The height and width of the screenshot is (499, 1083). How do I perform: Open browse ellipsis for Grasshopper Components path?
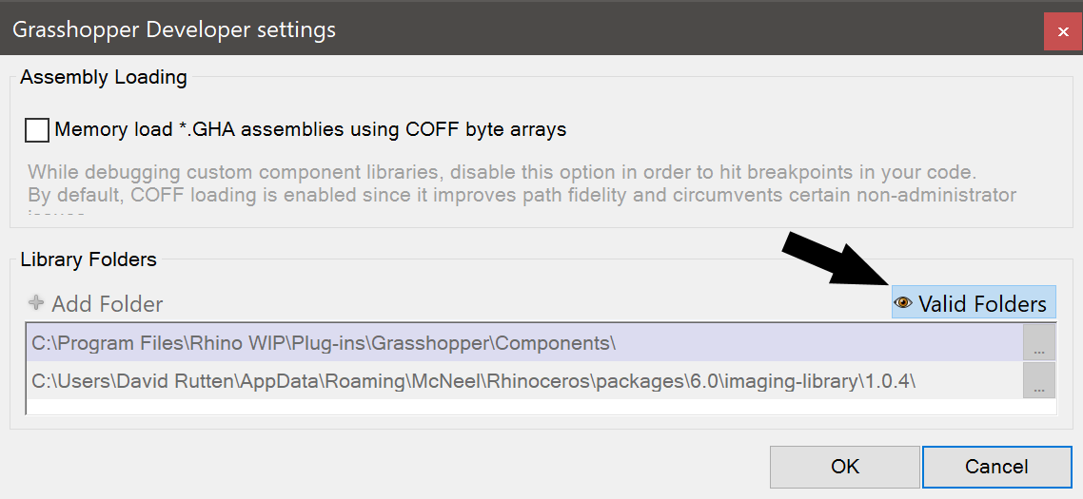tap(1039, 343)
